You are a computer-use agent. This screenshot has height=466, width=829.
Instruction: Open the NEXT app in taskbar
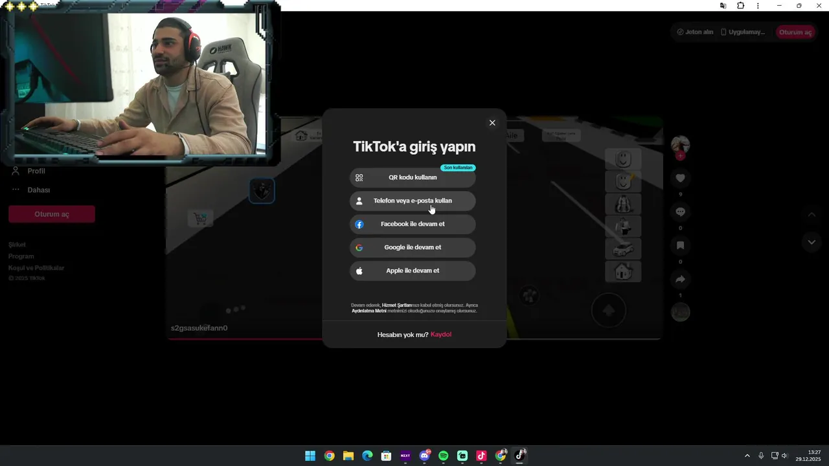coord(405,456)
